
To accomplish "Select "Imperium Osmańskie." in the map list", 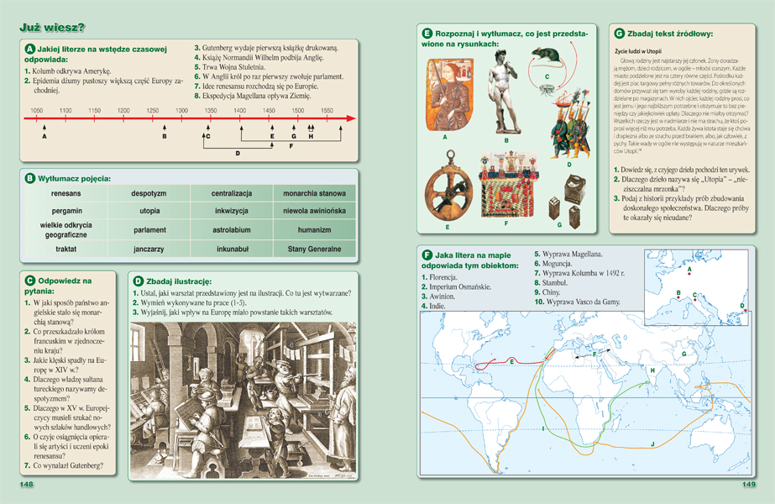I will [x=460, y=287].
